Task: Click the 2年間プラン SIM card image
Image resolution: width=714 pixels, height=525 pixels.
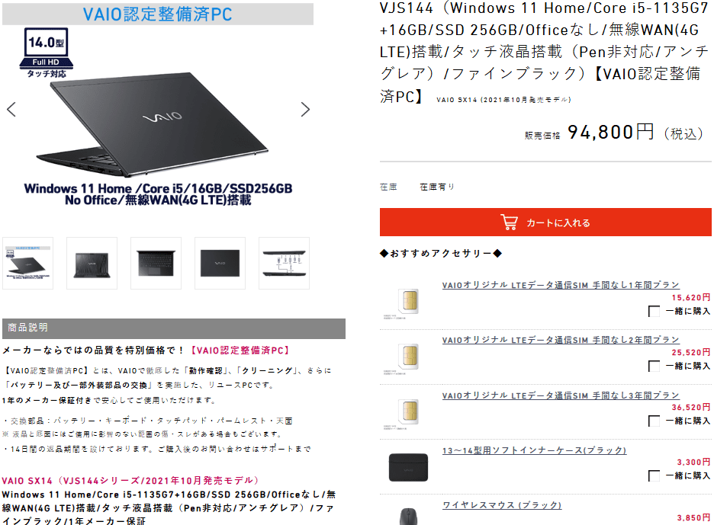Action: 408,357
